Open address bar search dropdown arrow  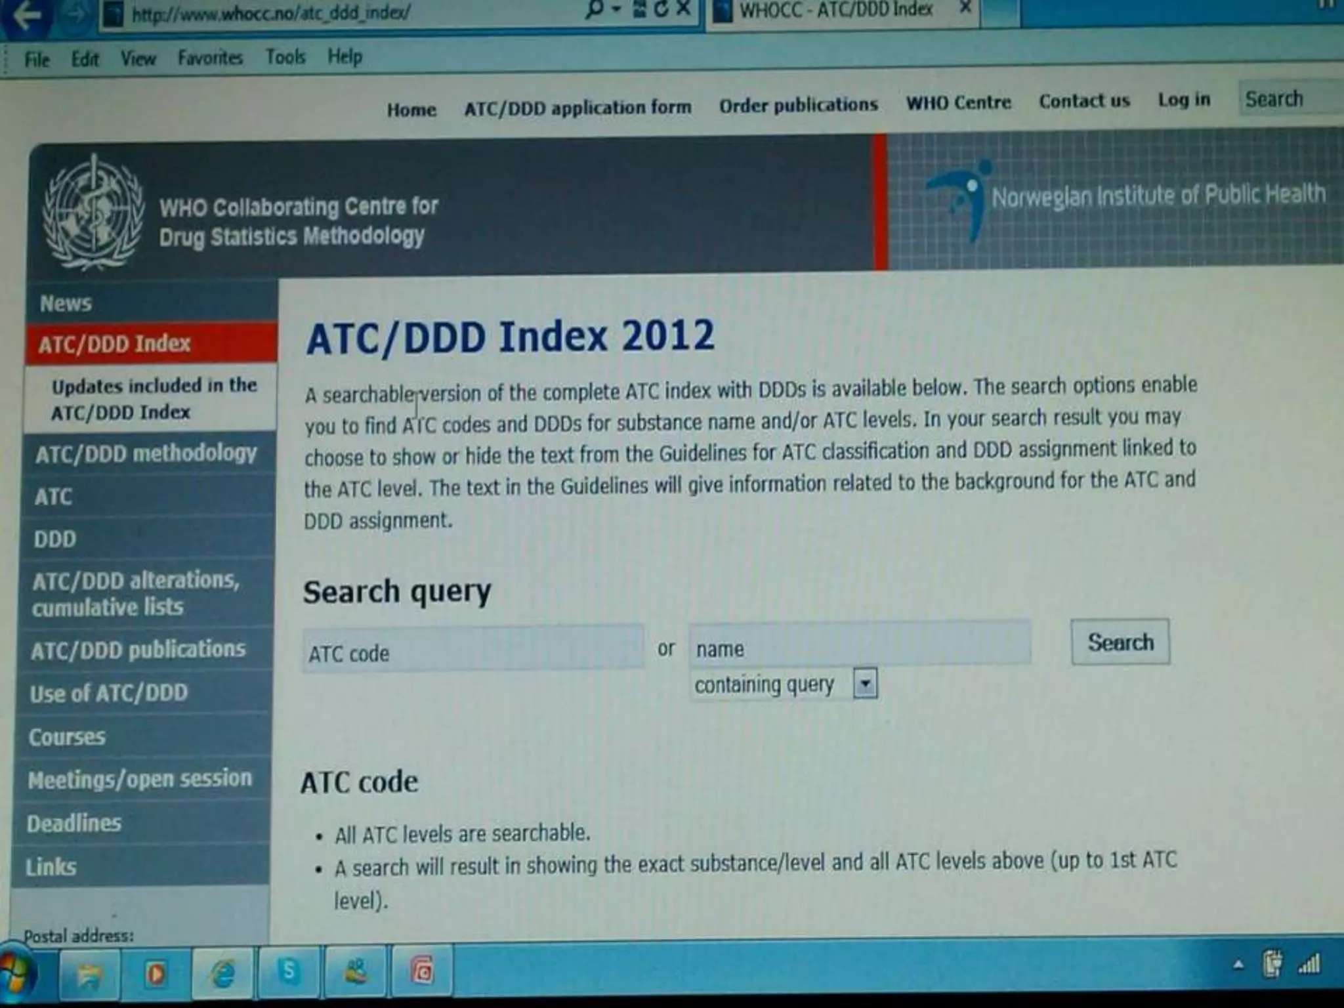[616, 9]
